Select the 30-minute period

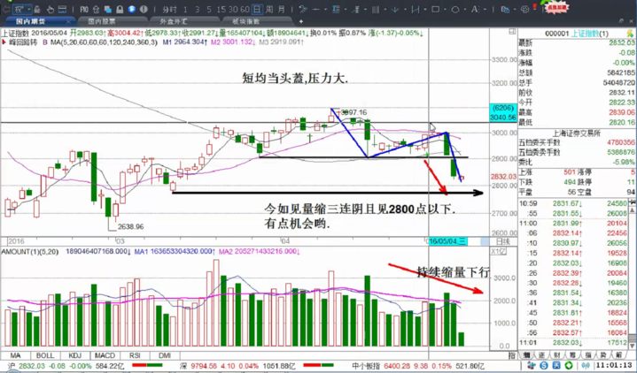click(233, 10)
